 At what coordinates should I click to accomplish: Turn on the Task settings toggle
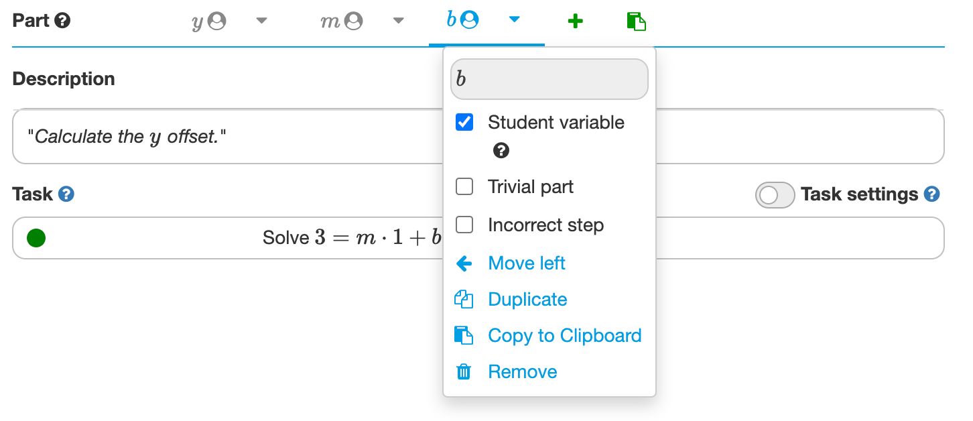(x=775, y=194)
